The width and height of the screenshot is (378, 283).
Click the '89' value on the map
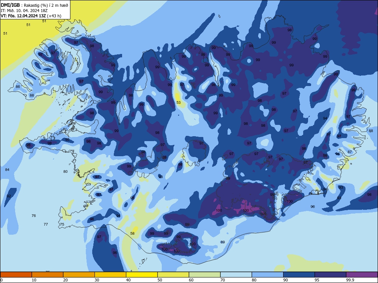tap(223, 242)
